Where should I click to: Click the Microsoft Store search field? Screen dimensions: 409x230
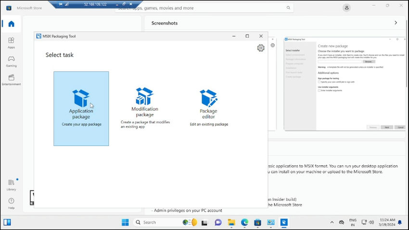click(x=204, y=8)
